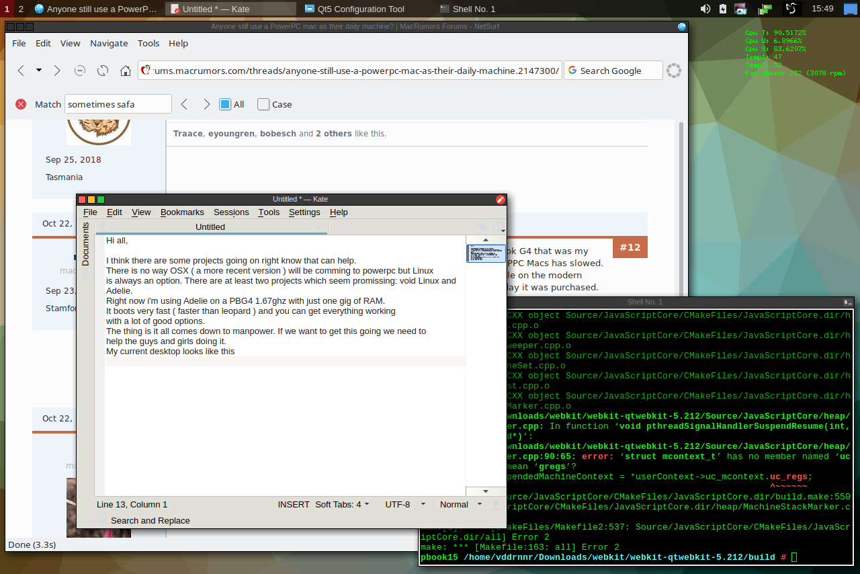Open Kate Tools menu
Image resolution: width=860 pixels, height=574 pixels.
point(269,212)
